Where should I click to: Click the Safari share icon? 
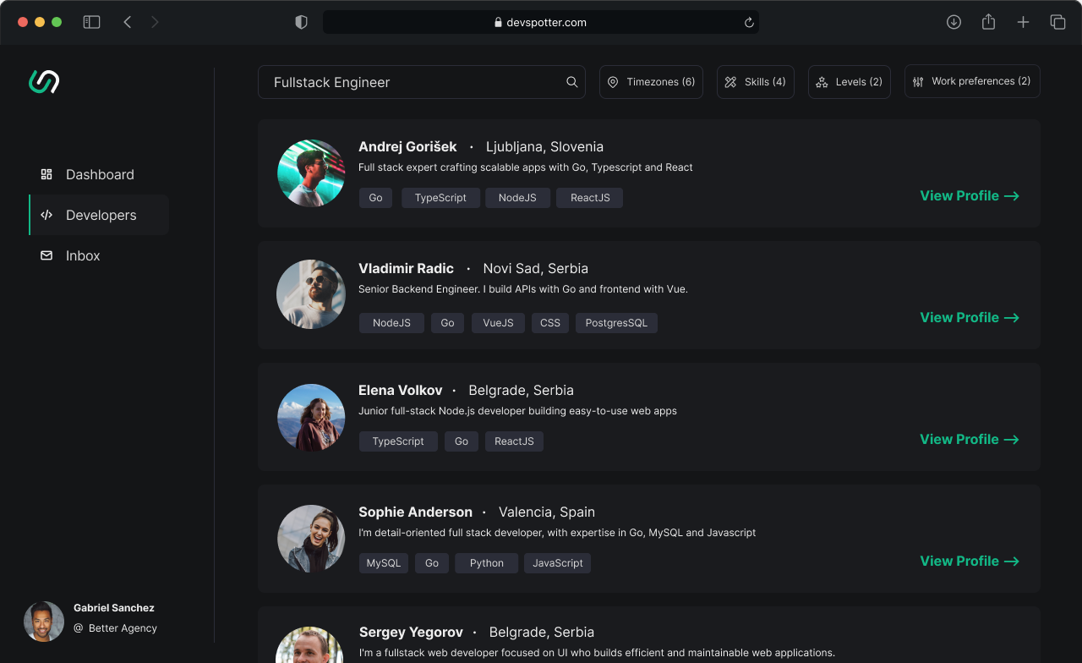988,22
